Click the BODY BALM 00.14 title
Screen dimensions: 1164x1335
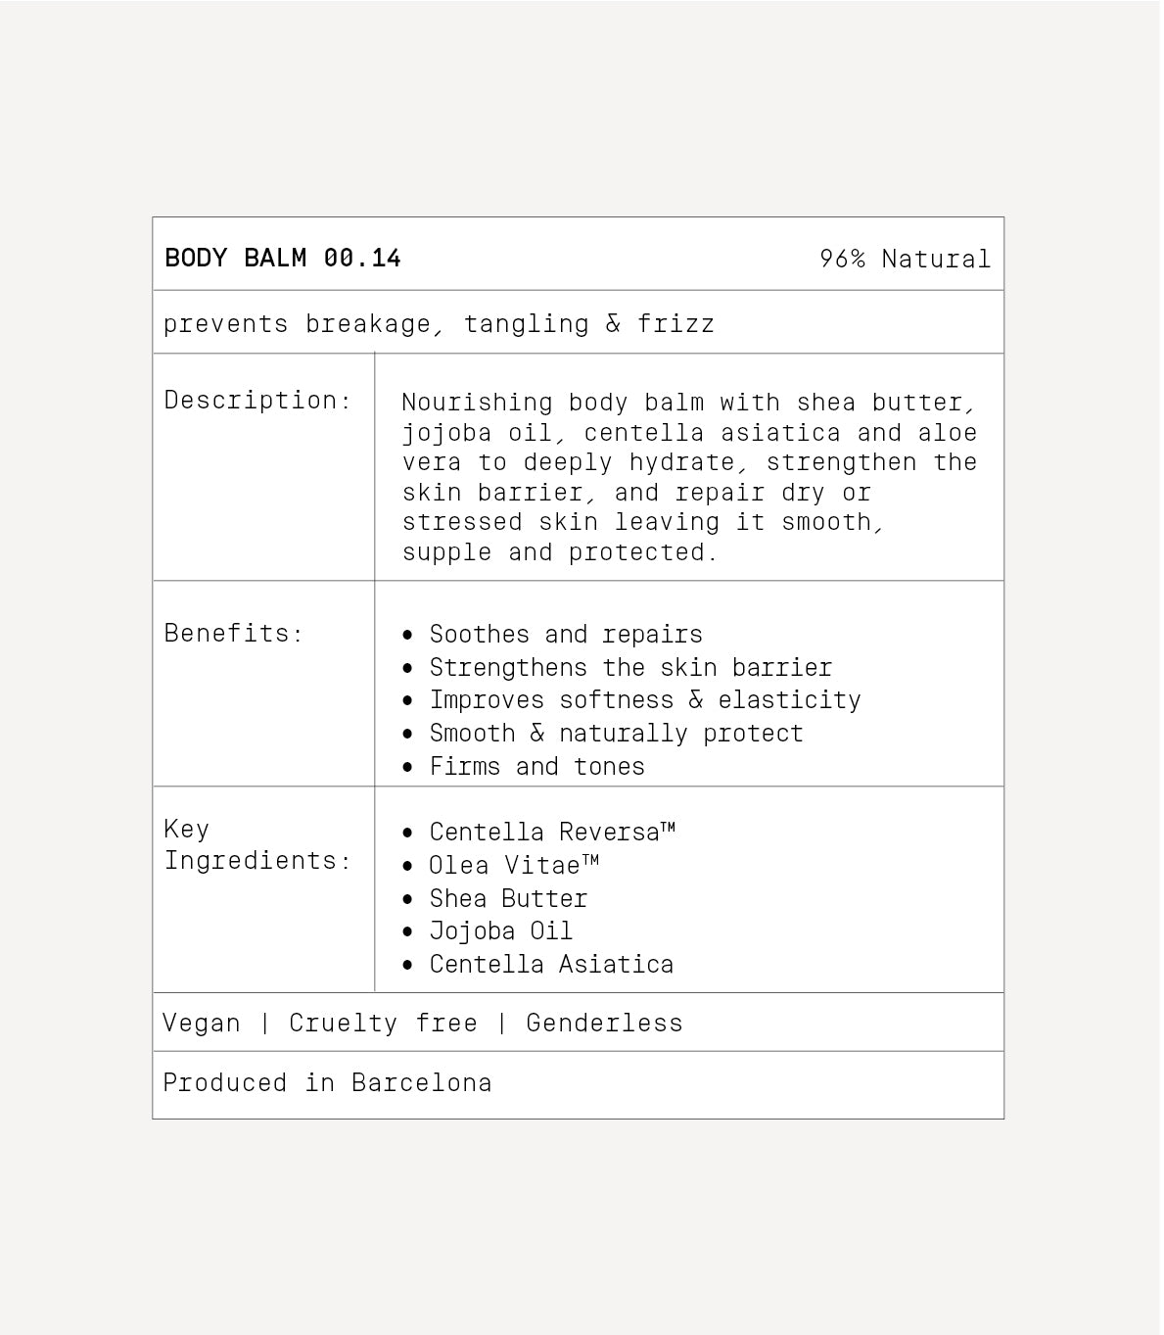(x=283, y=258)
